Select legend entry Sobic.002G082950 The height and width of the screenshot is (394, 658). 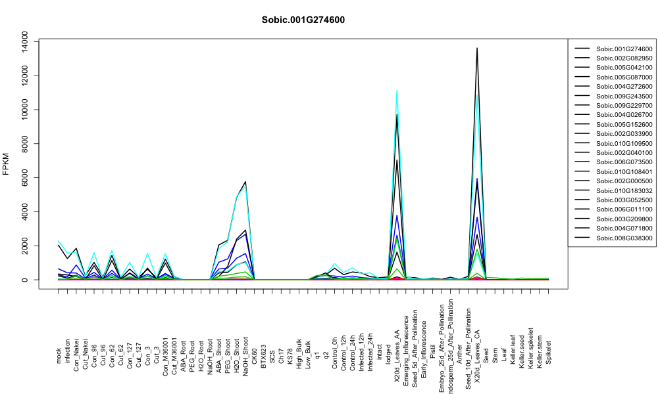624,58
